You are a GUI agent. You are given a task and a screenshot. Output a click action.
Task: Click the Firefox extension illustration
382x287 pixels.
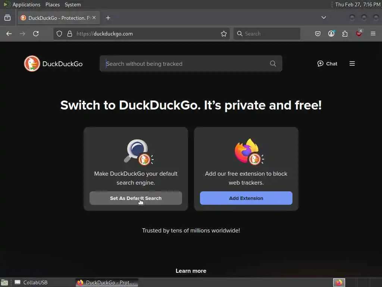coord(249,152)
